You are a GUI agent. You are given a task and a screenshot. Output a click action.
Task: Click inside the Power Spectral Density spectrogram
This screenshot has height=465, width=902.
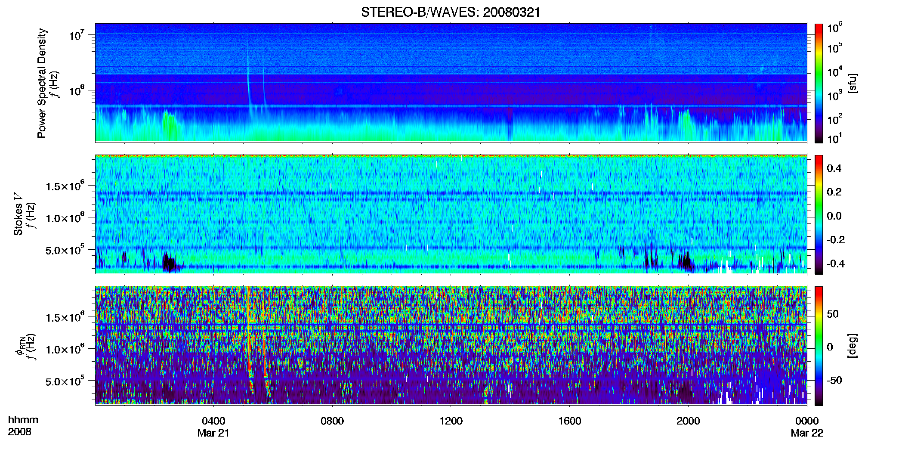[x=451, y=82]
